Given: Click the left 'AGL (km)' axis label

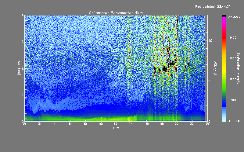Looking at the screenshot, I should coord(19,68).
